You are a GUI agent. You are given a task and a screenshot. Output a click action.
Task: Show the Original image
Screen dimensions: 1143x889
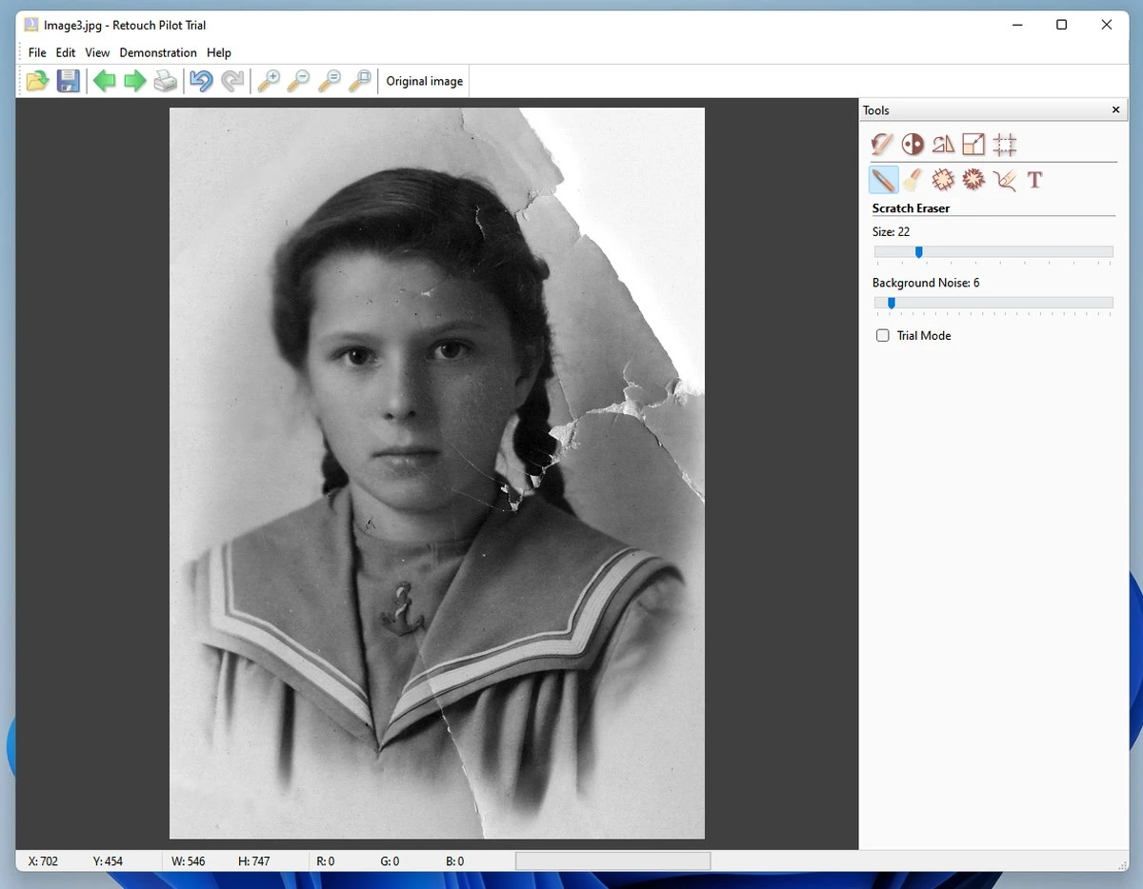424,81
